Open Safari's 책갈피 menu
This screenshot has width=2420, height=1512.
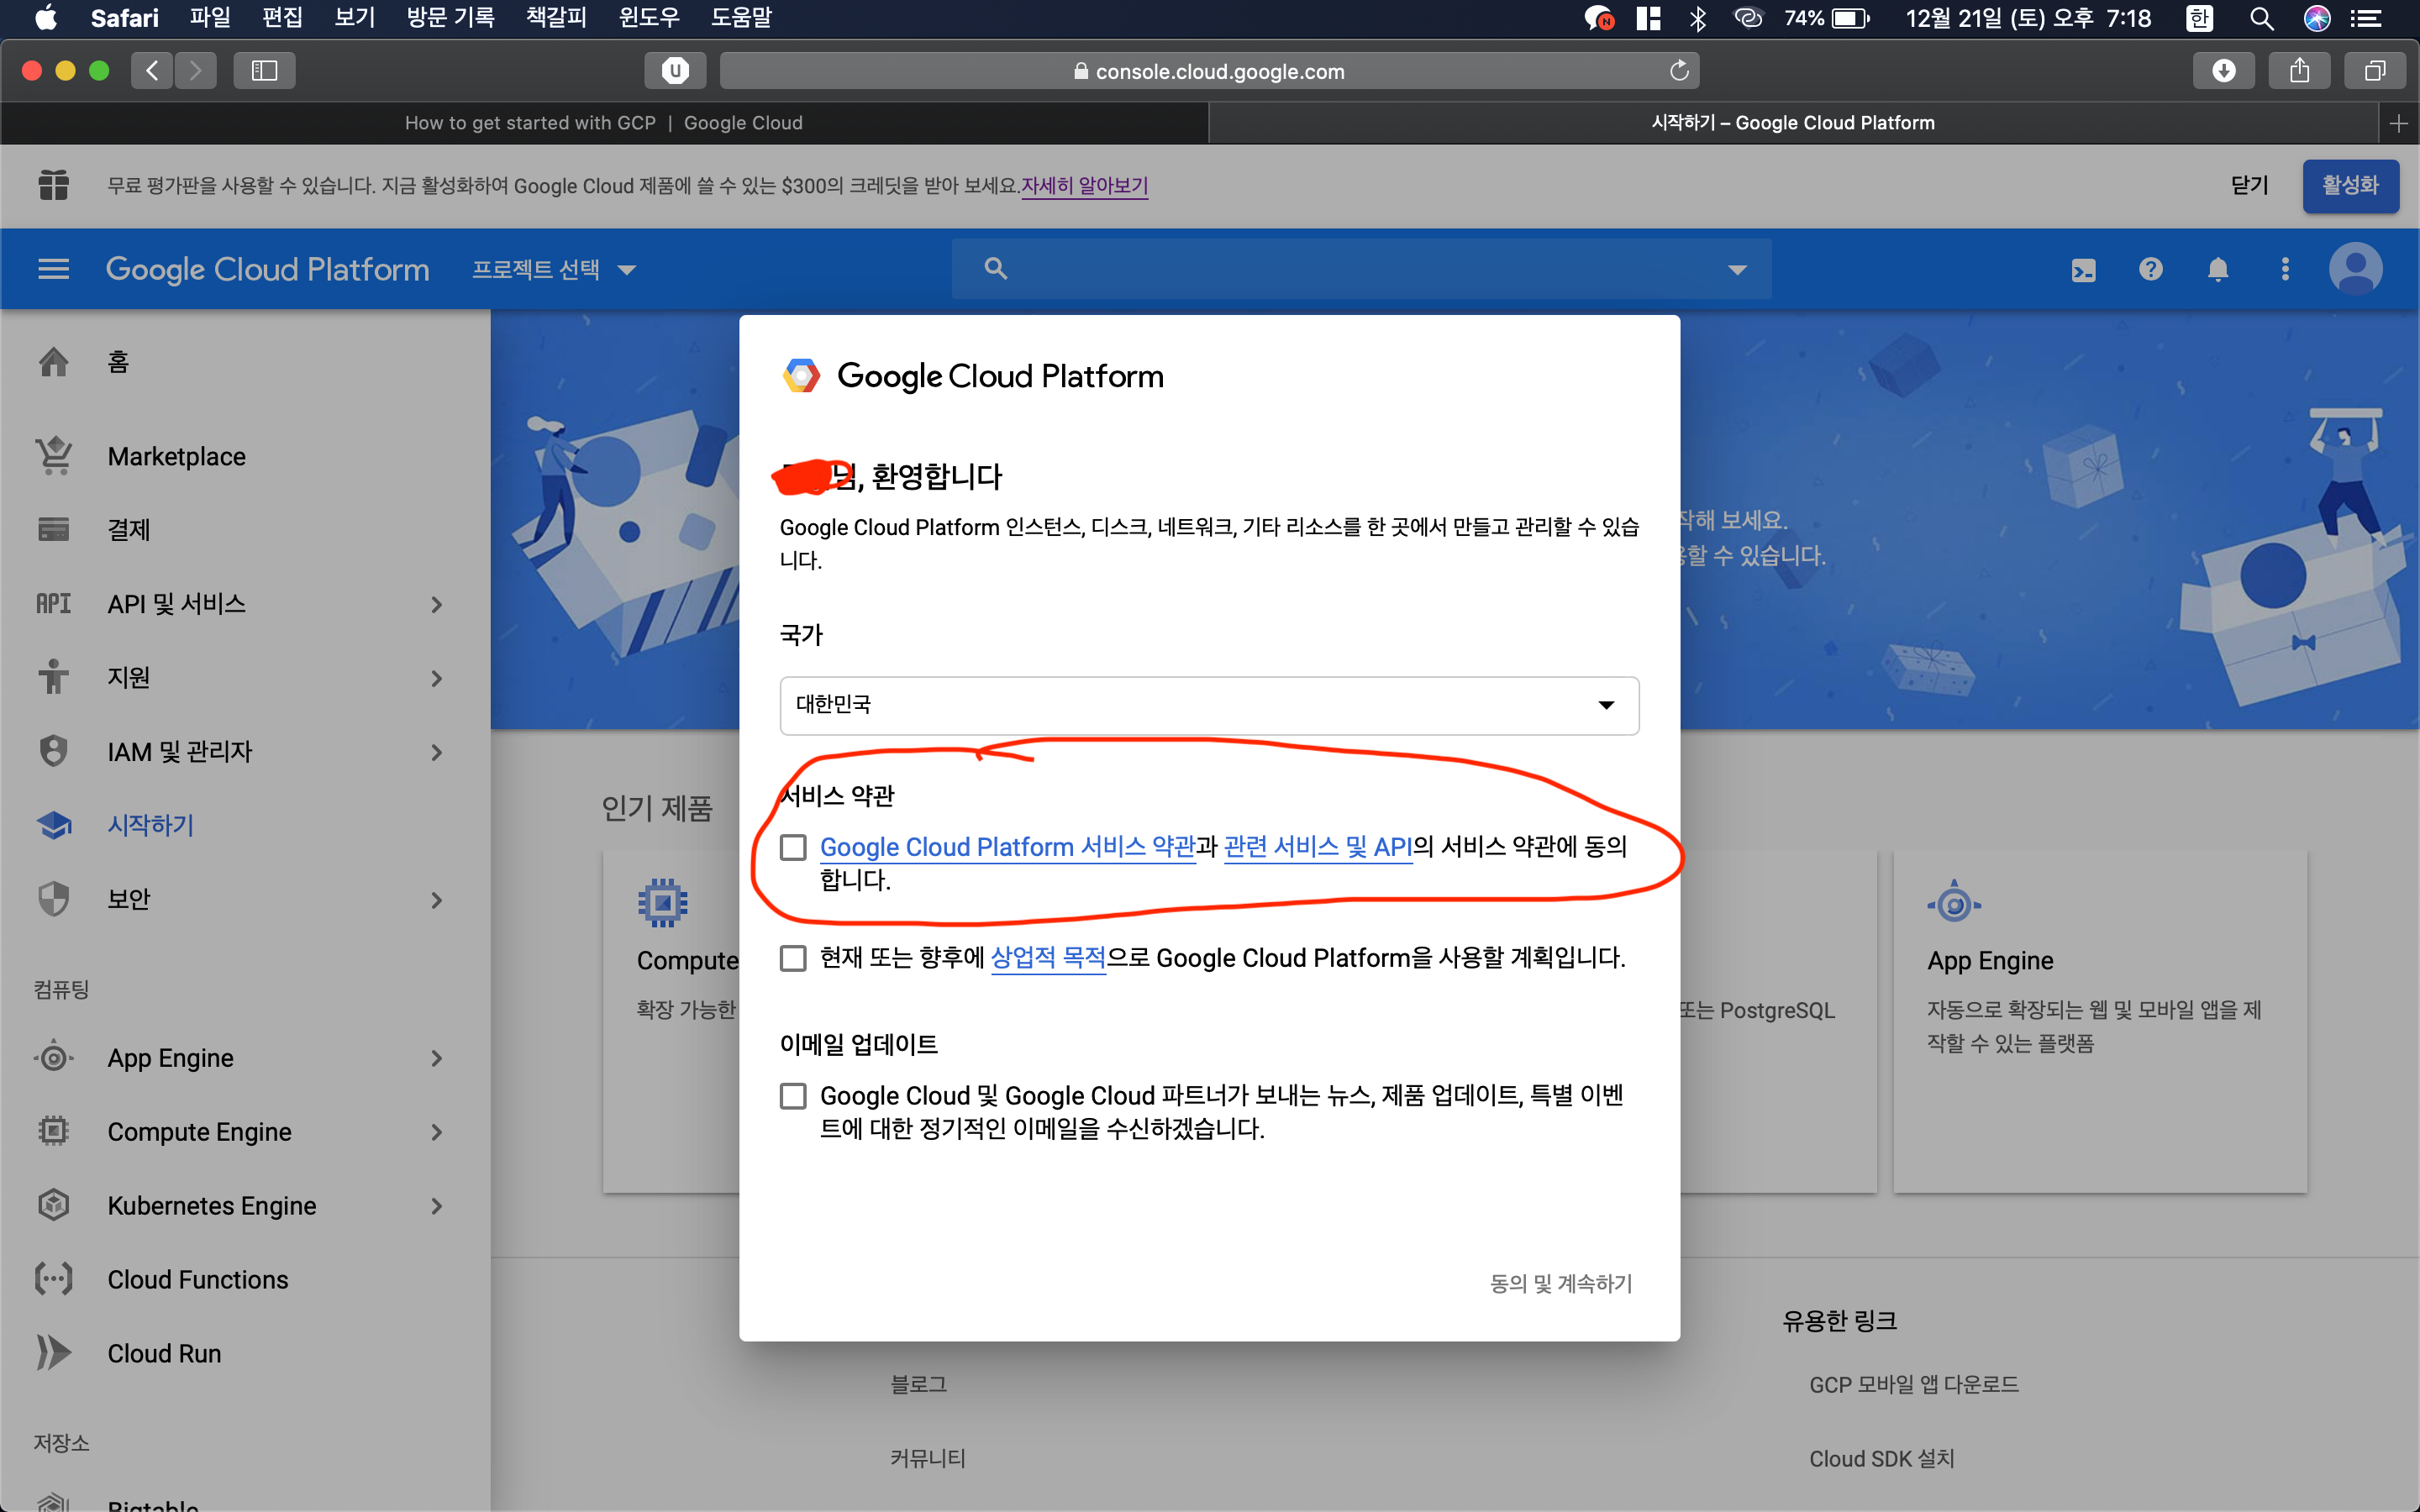coord(556,17)
